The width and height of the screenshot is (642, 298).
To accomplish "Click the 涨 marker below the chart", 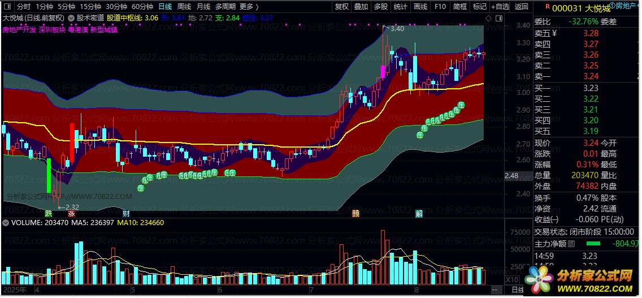I will (x=71, y=214).
